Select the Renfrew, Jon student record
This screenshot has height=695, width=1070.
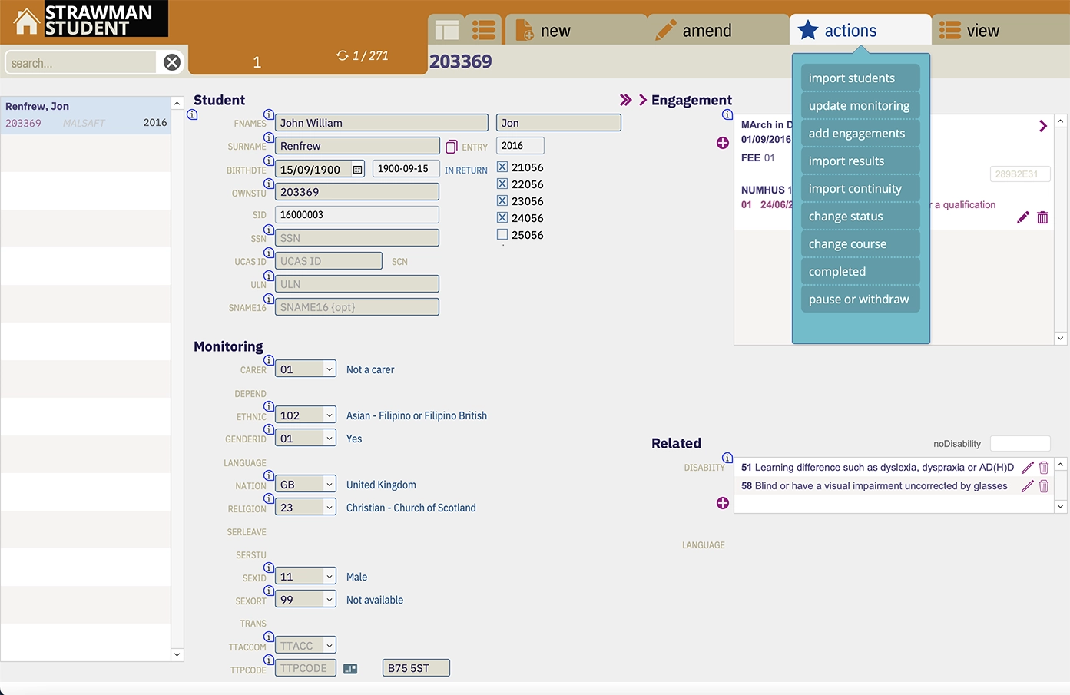point(85,115)
